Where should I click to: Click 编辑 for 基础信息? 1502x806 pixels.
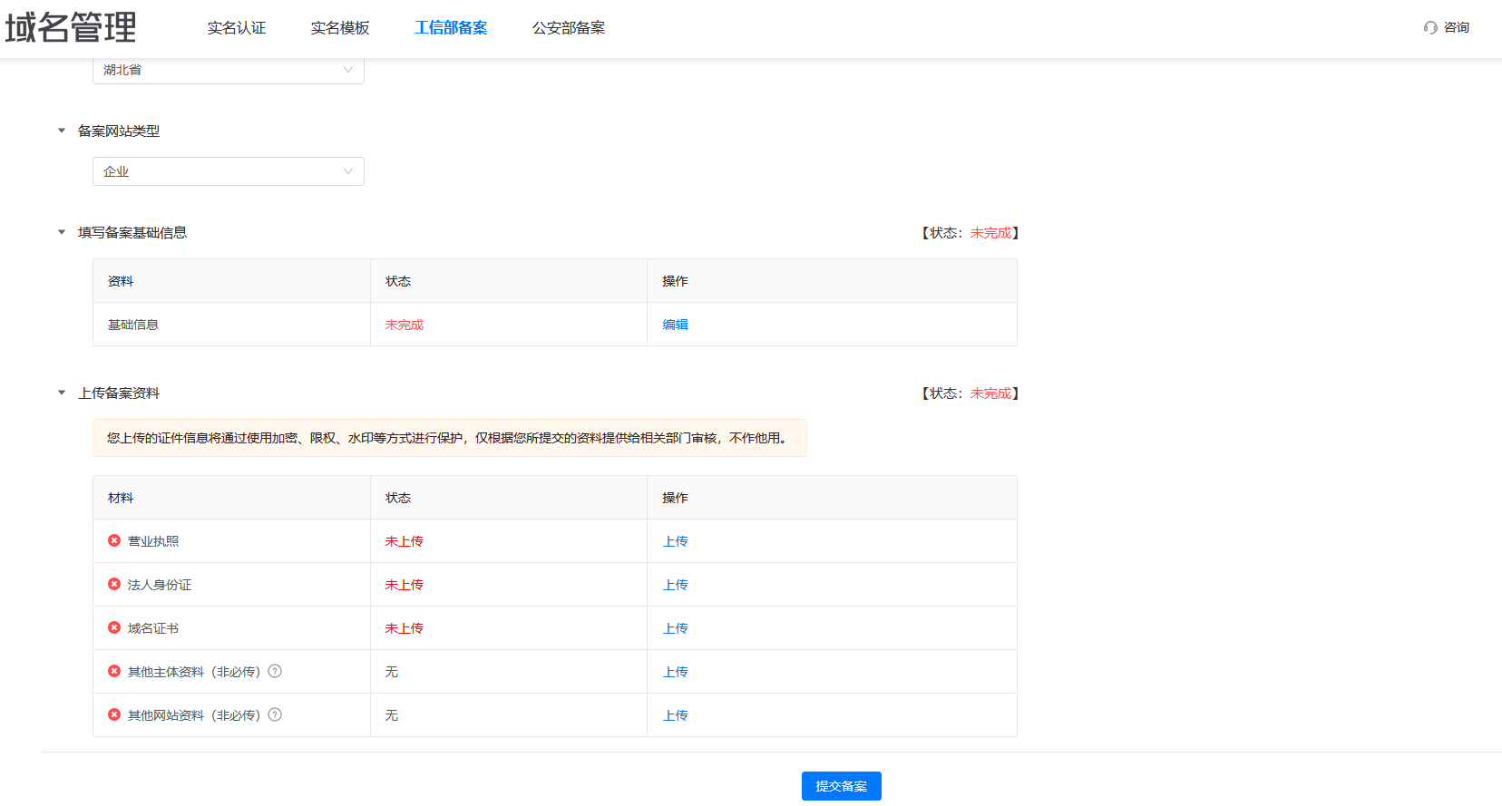[676, 325]
